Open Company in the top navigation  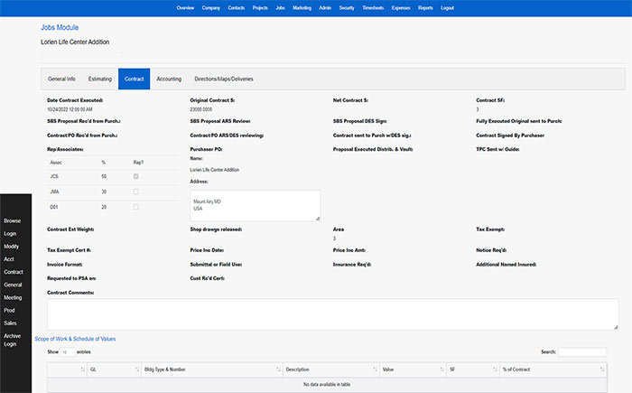click(x=210, y=7)
